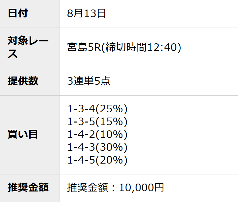
Task: Click the 日付 header cell
Action: point(18,13)
